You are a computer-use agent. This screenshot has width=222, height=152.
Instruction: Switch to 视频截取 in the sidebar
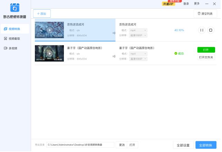click(x=12, y=39)
